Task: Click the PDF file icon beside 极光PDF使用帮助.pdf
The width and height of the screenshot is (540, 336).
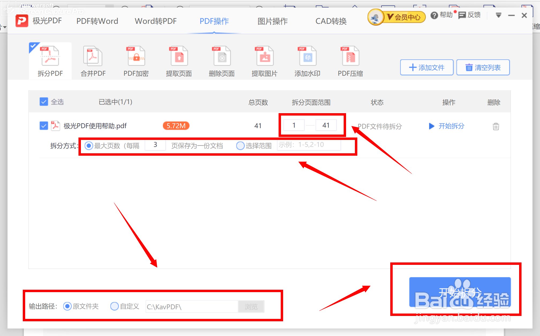Action: pyautogui.click(x=55, y=125)
